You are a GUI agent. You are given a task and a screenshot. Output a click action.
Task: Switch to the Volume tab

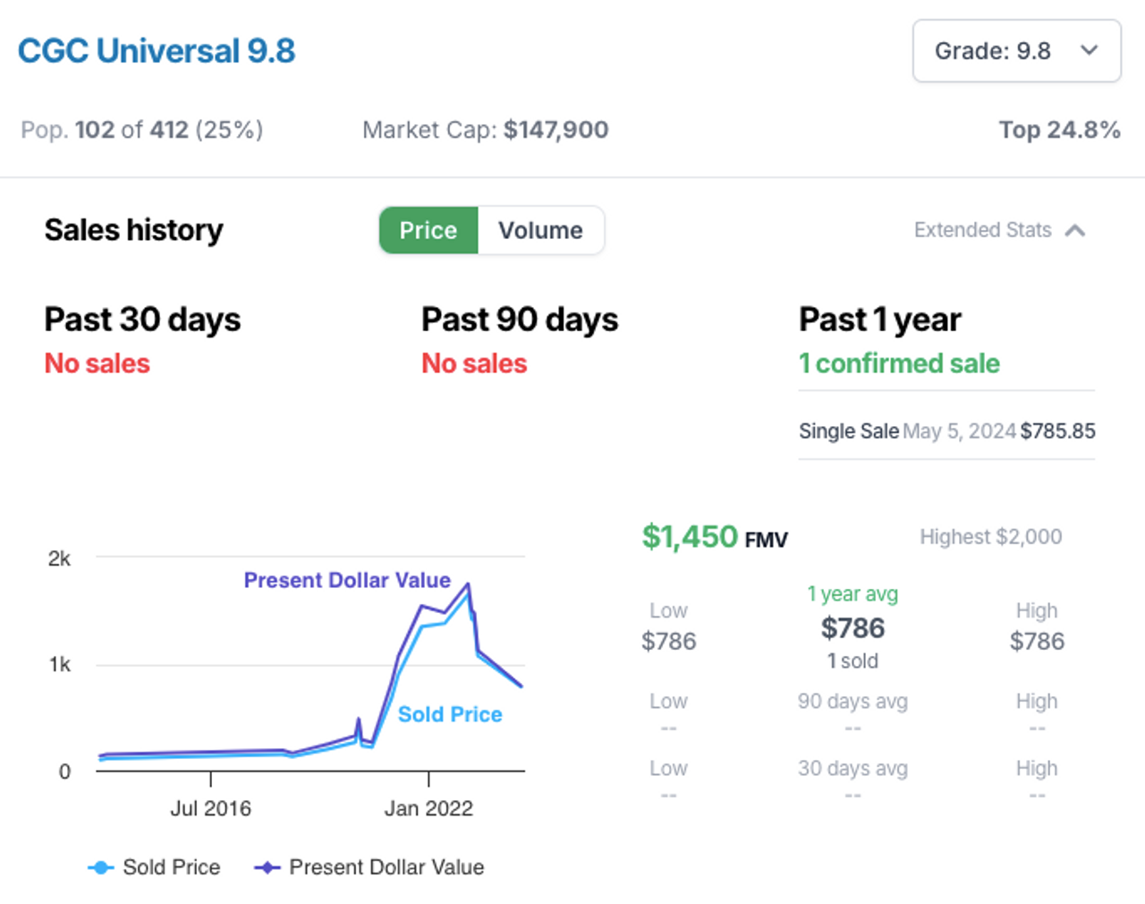pos(540,230)
